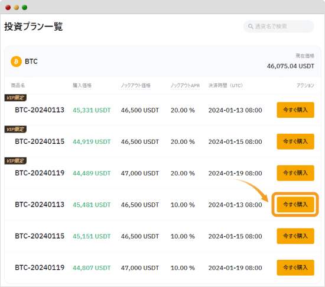Click the current price 46,075.04 USDT

click(x=291, y=66)
